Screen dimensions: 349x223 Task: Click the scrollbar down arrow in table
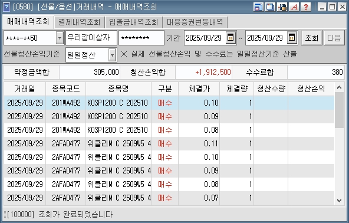pyautogui.click(x=339, y=201)
